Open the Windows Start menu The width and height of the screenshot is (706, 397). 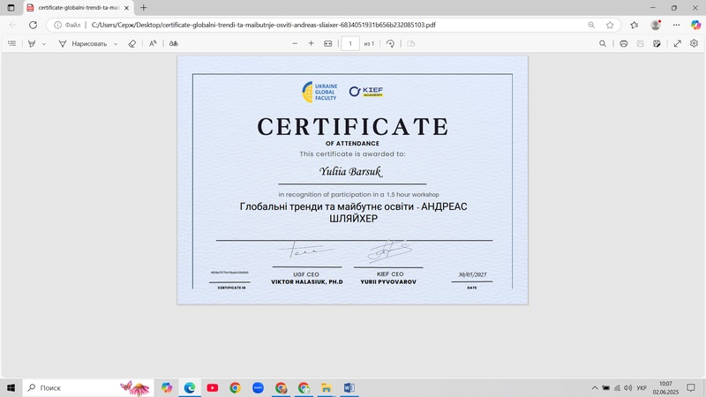11,387
